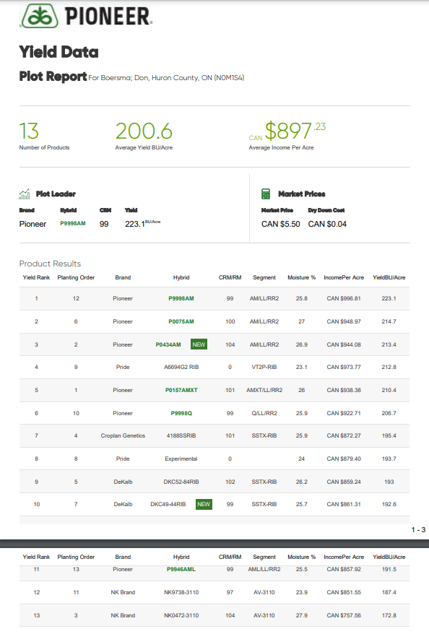Click the YieldBU/Acre header on first page
Screen dimensions: 429x634
click(x=389, y=277)
